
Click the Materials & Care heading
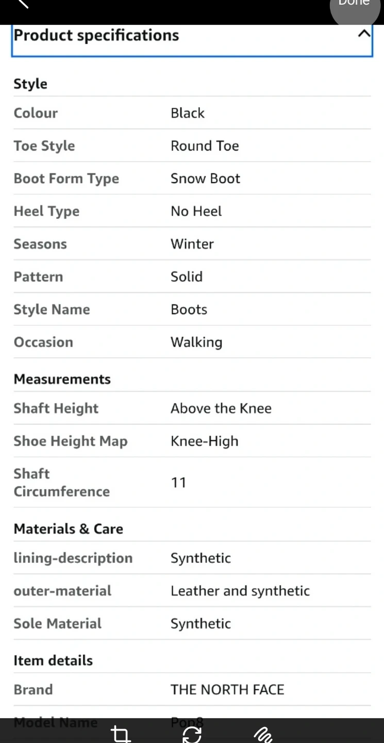click(69, 529)
